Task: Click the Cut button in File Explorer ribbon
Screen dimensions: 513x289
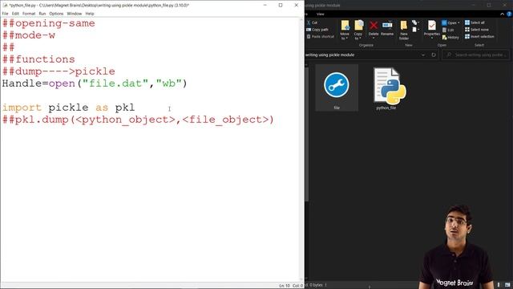Action: click(x=312, y=22)
